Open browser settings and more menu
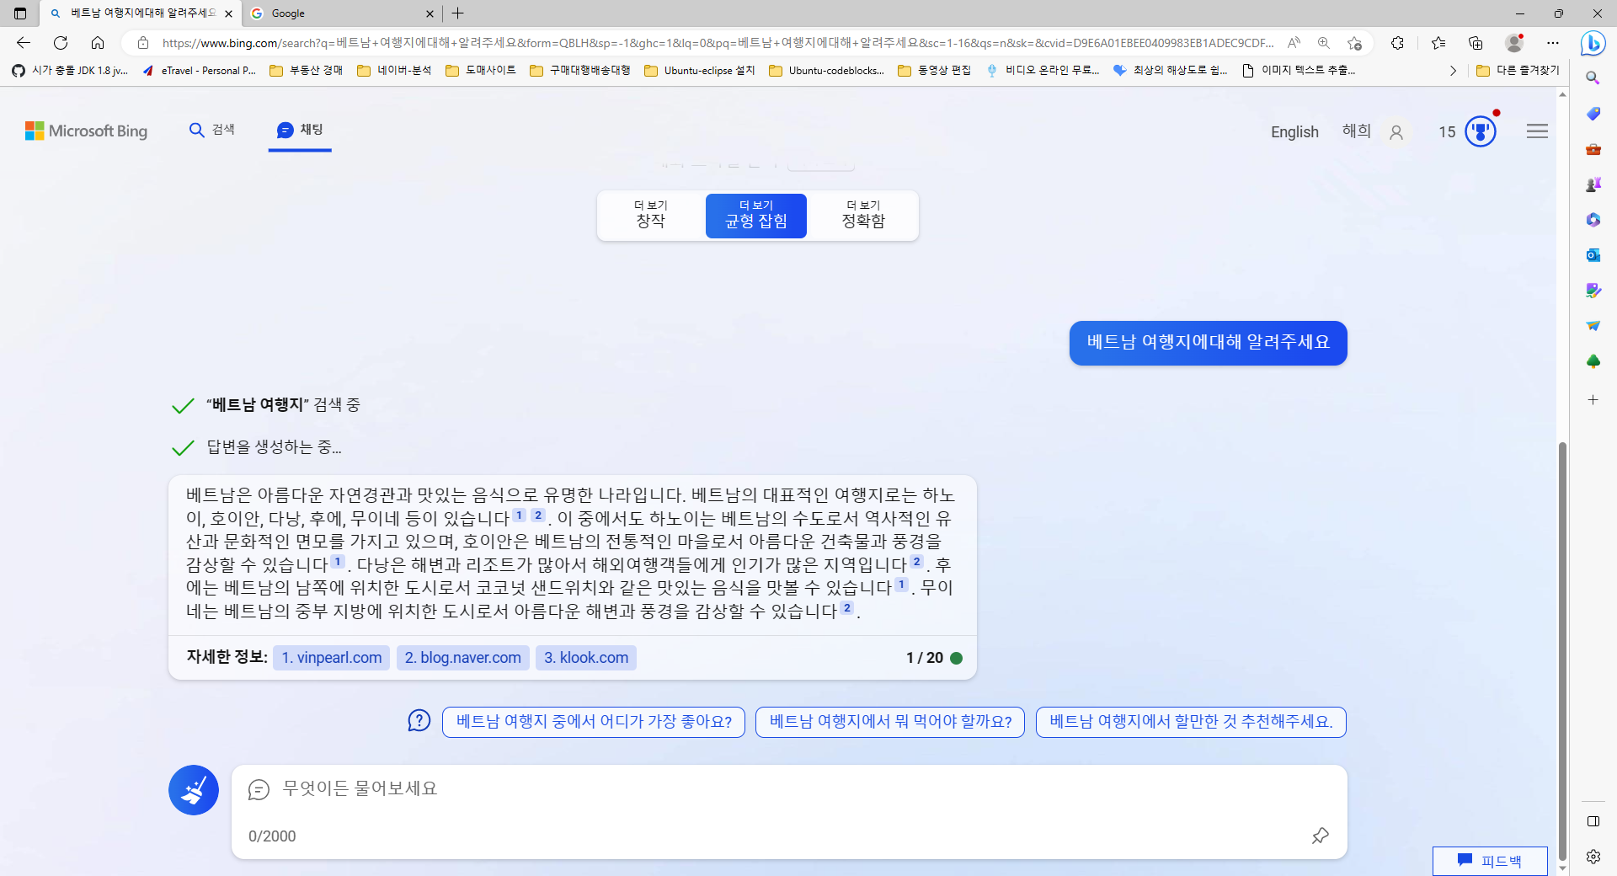Screen dimensions: 1617x876 point(1553,43)
